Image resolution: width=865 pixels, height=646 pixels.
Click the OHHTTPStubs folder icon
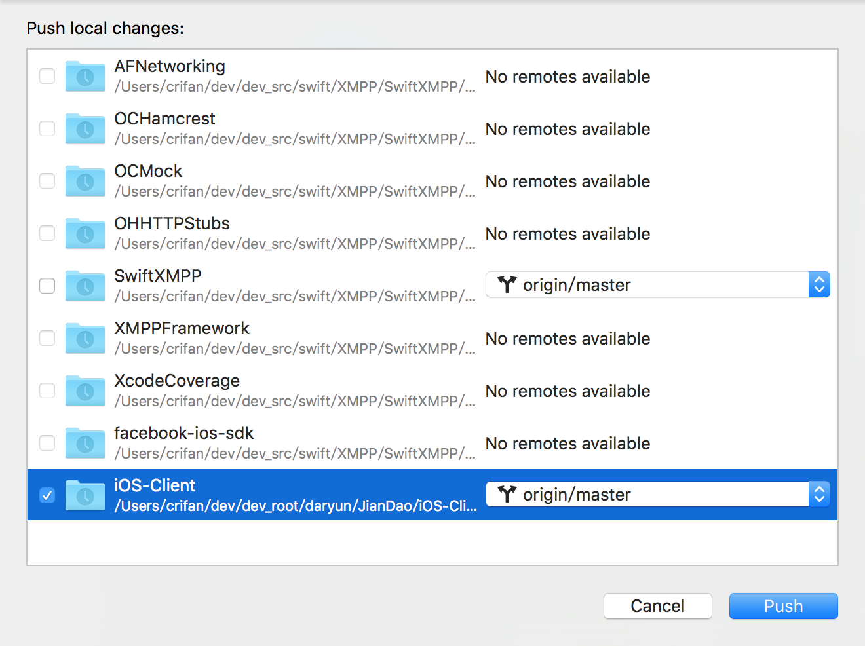pos(85,234)
